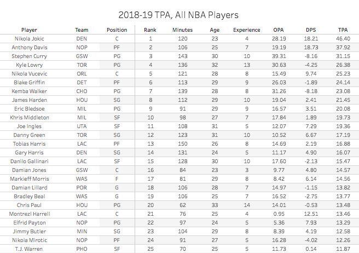Select the T.J. Warren player name
The height and width of the screenshot is (253, 359).
[29, 248]
